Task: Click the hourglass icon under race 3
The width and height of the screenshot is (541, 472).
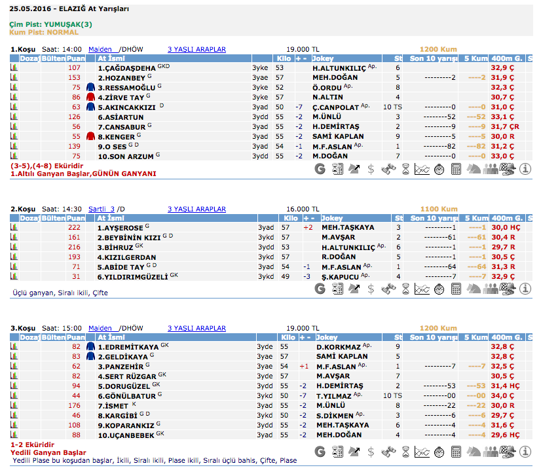Action: coord(405,452)
